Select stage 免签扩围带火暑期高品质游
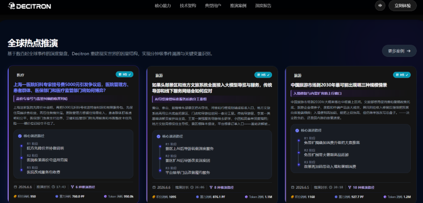 point(326,155)
